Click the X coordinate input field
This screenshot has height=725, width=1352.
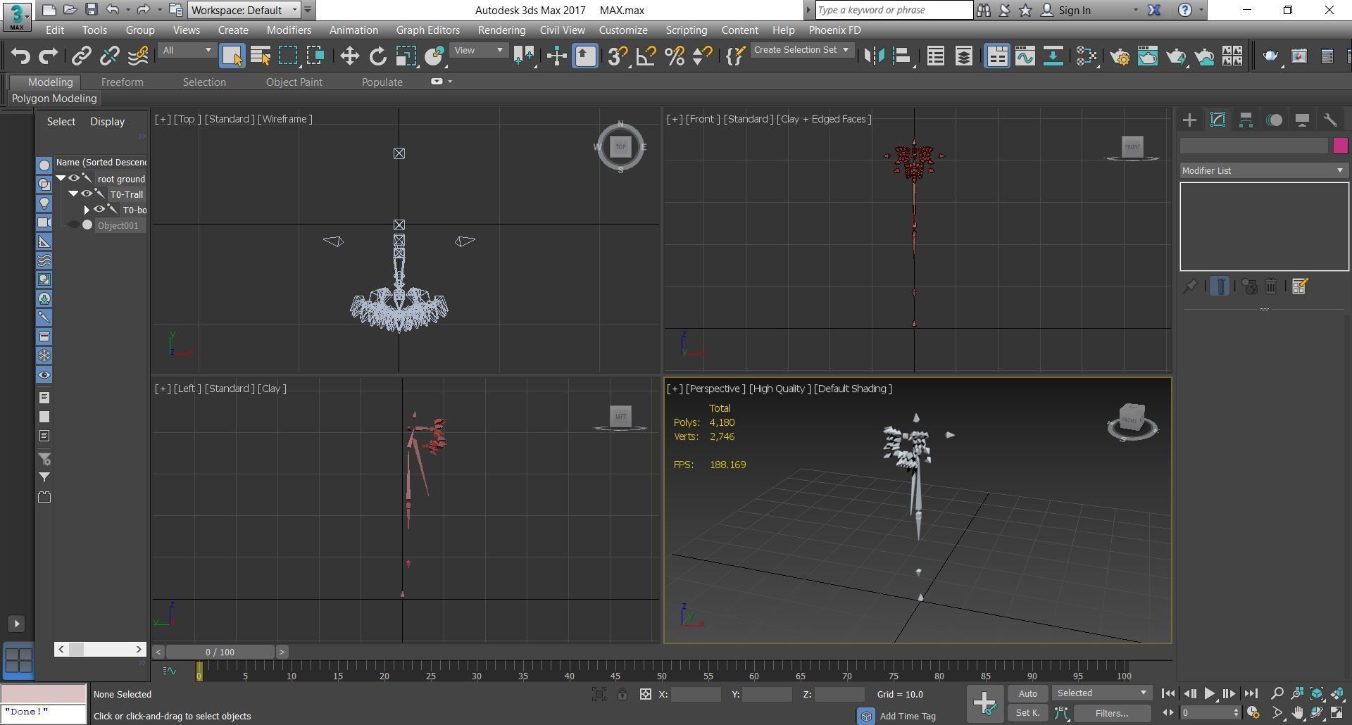696,694
